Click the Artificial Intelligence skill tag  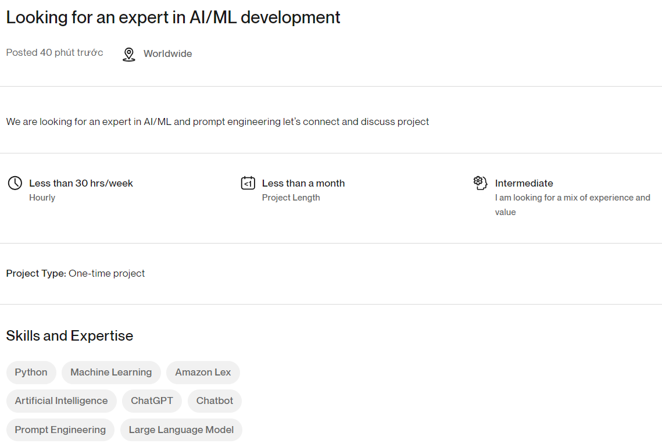[61, 401]
